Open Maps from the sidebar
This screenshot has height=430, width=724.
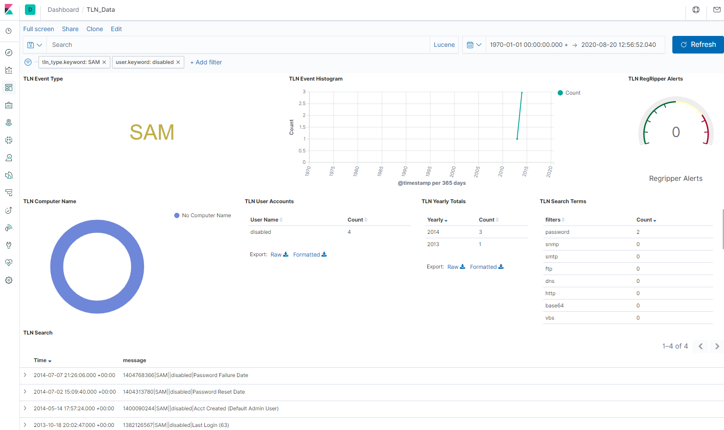[x=9, y=123]
